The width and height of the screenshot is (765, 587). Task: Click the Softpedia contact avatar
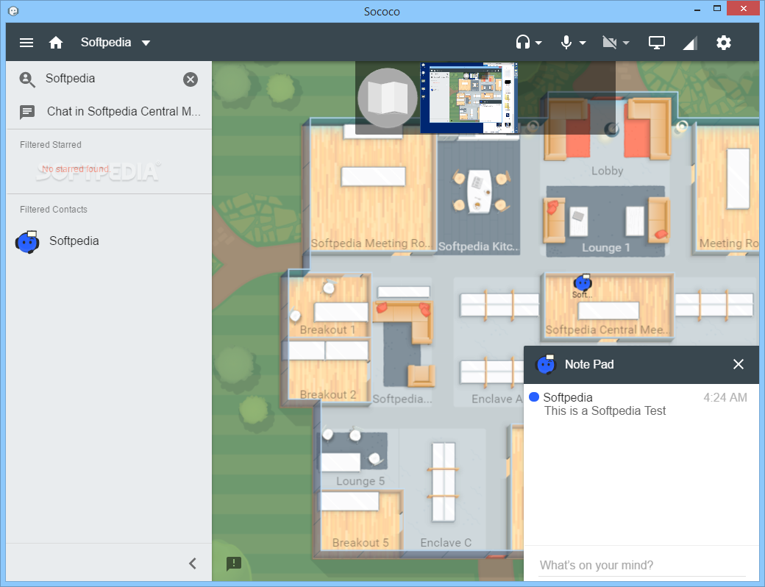27,242
